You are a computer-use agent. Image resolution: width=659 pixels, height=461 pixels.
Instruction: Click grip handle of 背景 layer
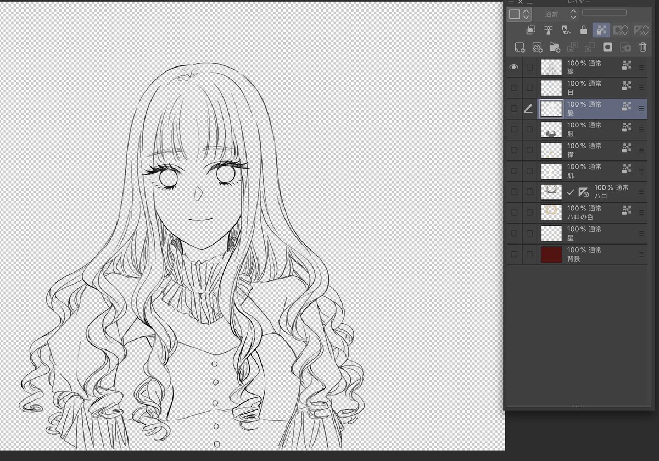[641, 254]
